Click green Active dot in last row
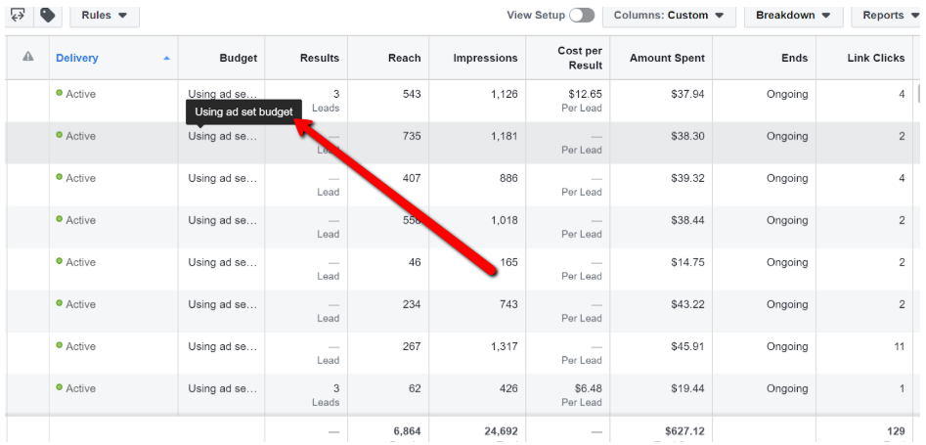The image size is (926, 445). 59,387
